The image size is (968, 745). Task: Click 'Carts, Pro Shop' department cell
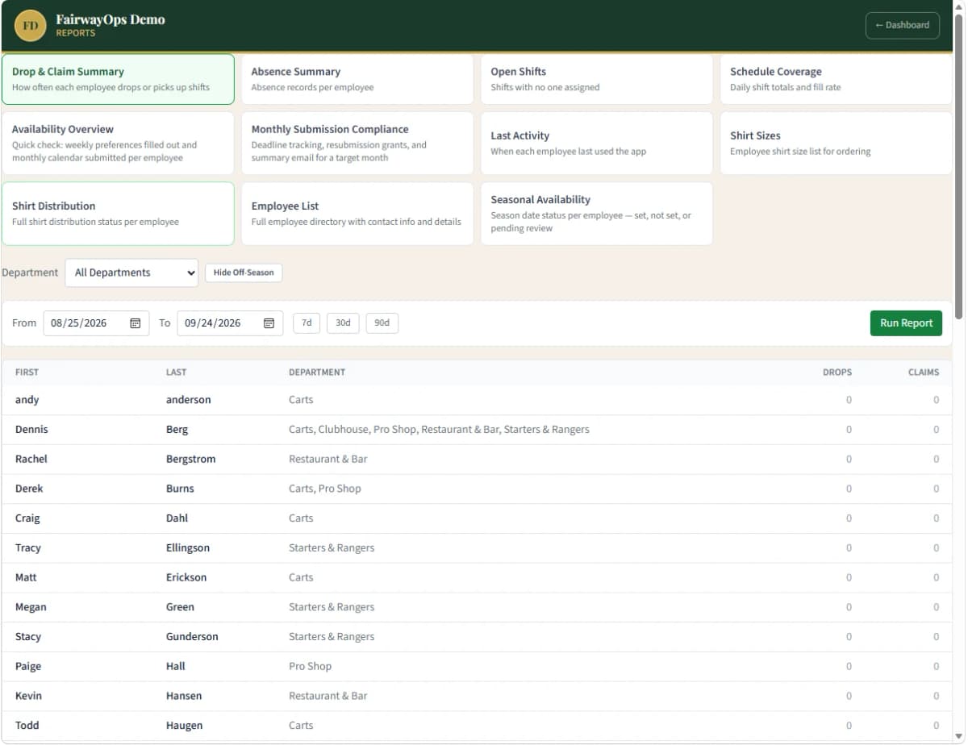point(325,489)
